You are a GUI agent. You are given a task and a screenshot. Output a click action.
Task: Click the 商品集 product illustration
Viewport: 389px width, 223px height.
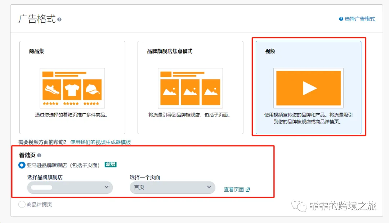(x=72, y=88)
